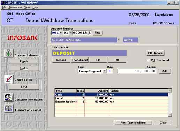Open the Transaction Journal book icon
Image resolution: width=180 pixels, height=131 pixels.
pos(9,108)
